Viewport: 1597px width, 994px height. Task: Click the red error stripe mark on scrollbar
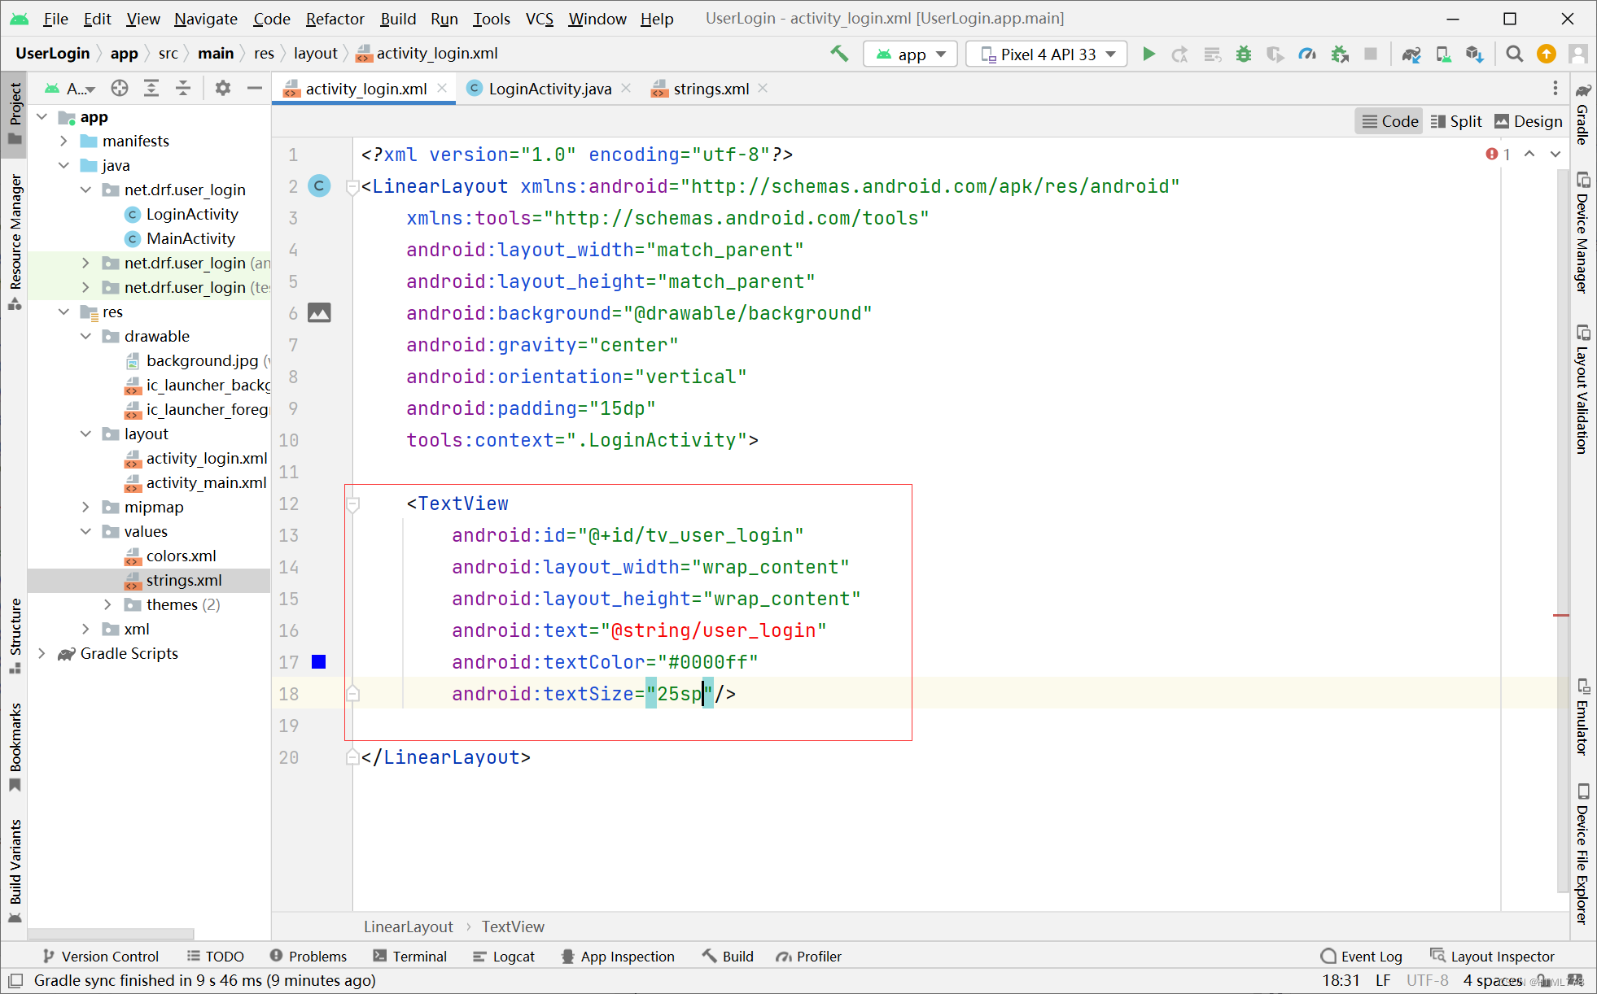tap(1560, 615)
